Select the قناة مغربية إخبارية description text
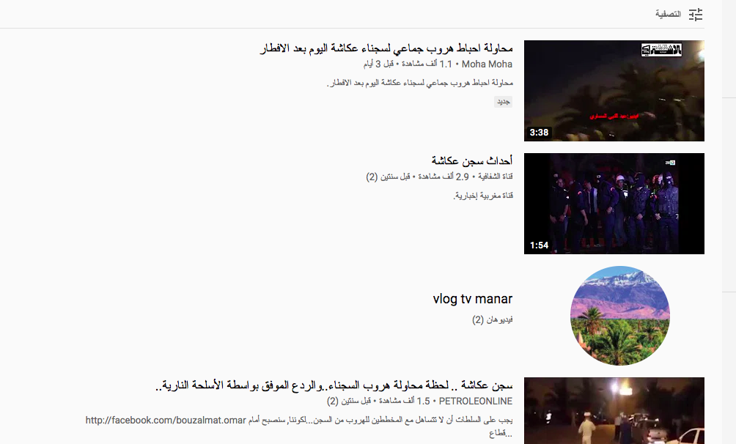The image size is (736, 444). click(x=483, y=196)
